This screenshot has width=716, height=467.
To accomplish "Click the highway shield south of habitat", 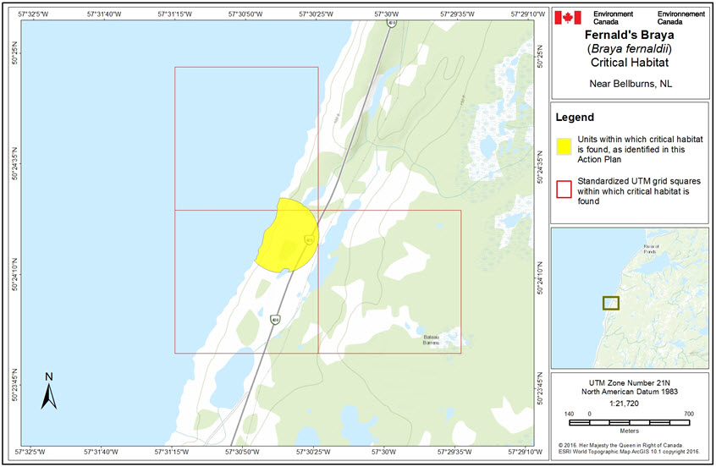I will tap(275, 320).
